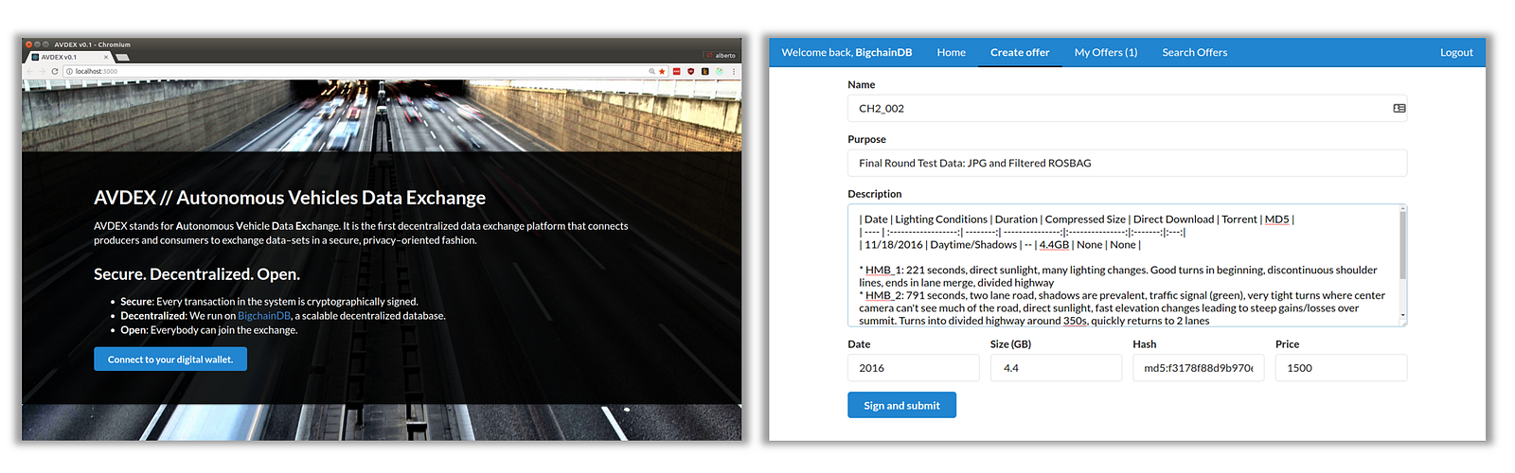
Task: Click the black 'k' extension icon
Action: [704, 71]
